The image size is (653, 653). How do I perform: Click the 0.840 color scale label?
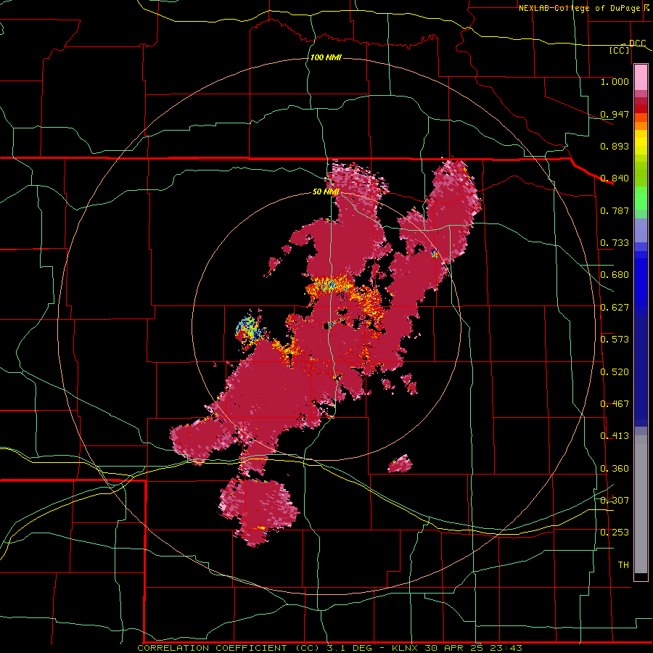(615, 178)
